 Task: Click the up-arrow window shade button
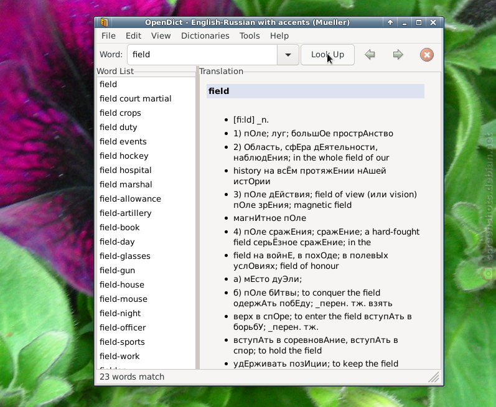(390, 22)
